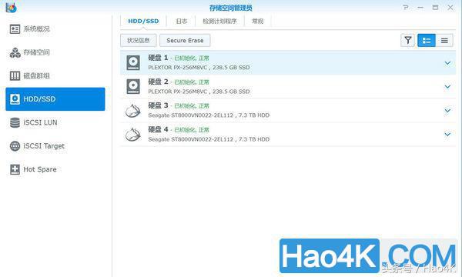Expand details for 硬盘 1
462x277 pixels.
(447, 62)
